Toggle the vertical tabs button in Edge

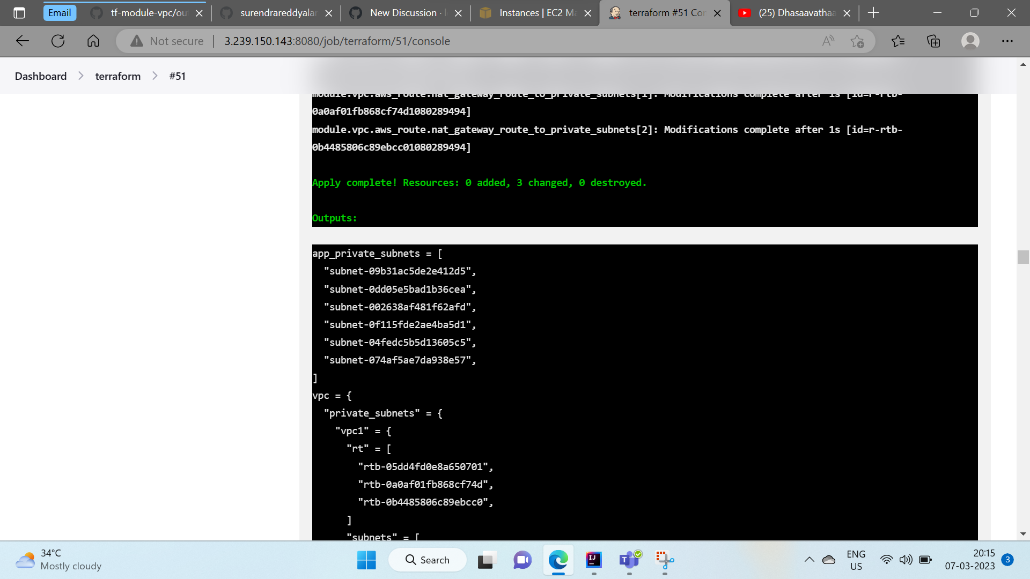[19, 13]
